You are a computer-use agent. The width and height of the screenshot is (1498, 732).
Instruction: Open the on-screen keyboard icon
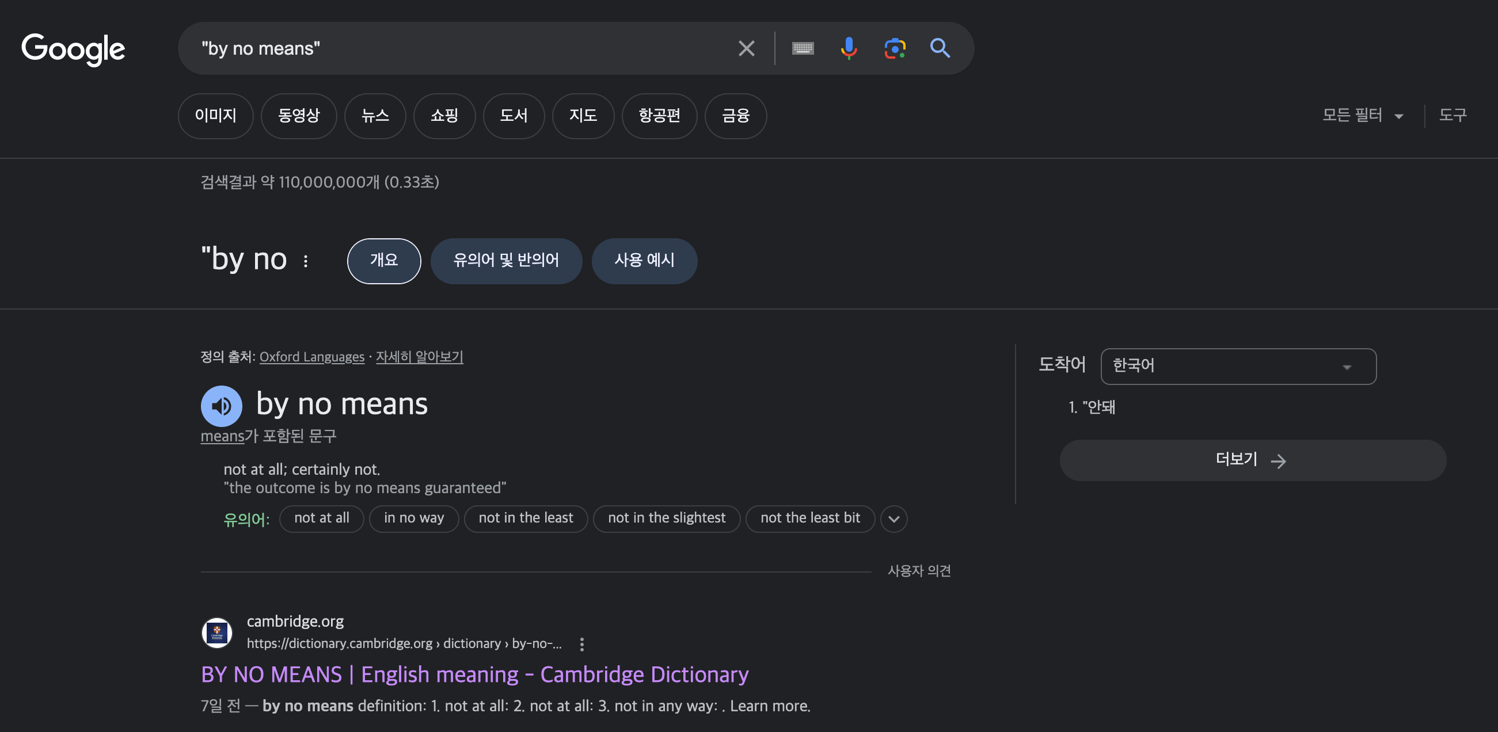(x=803, y=48)
